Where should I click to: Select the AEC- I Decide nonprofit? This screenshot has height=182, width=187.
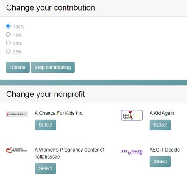tap(160, 161)
